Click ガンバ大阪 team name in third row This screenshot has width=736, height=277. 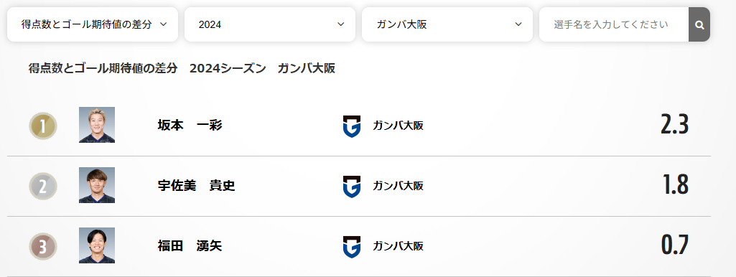(398, 246)
